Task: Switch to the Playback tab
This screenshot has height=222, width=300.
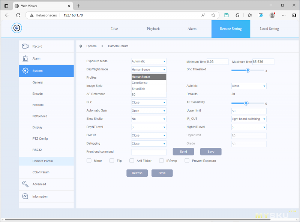Action: (153, 29)
